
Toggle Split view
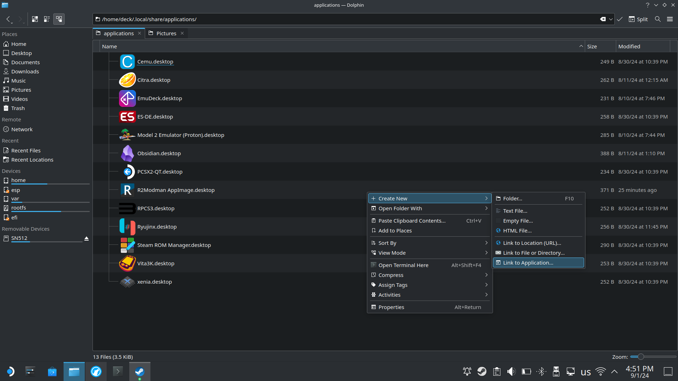point(638,19)
